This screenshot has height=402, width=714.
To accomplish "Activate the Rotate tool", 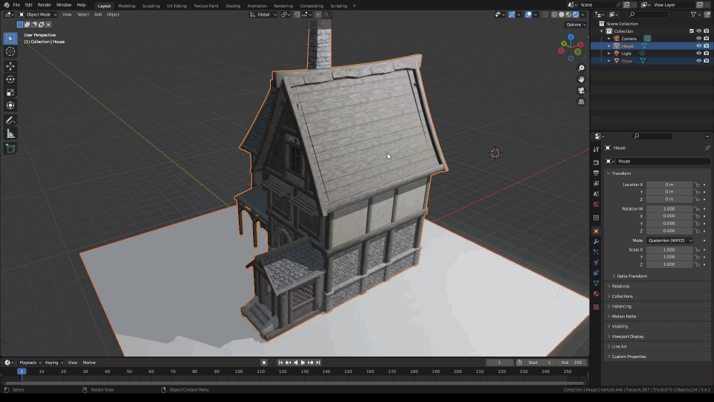I will pos(10,79).
